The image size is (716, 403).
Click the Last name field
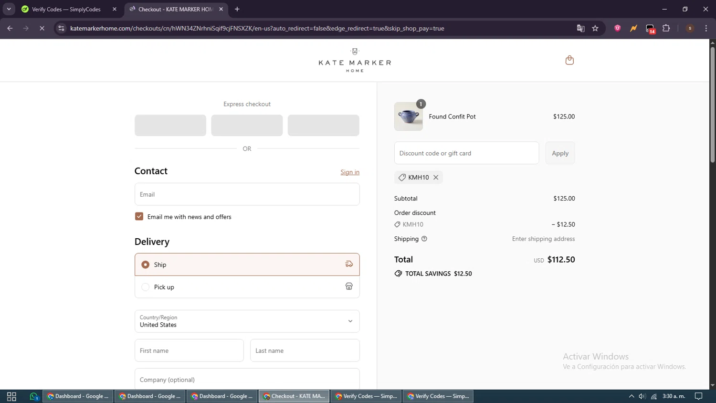pos(305,350)
